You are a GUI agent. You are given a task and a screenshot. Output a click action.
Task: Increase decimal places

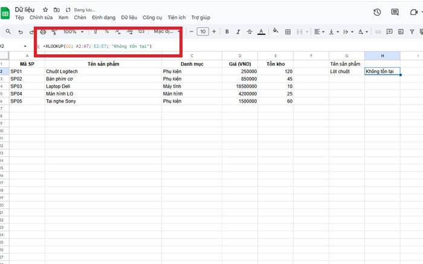click(129, 31)
